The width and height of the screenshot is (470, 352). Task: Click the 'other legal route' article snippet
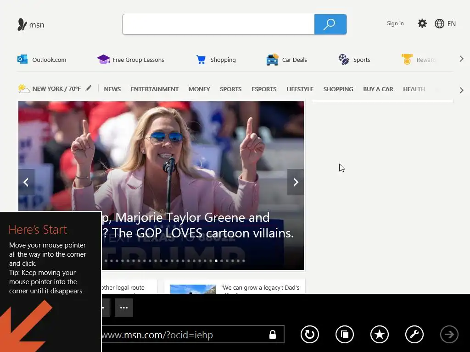[123, 288]
